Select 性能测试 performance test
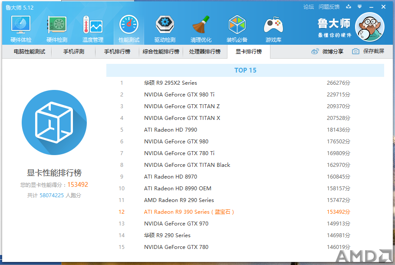395x265 pixels. (x=129, y=29)
